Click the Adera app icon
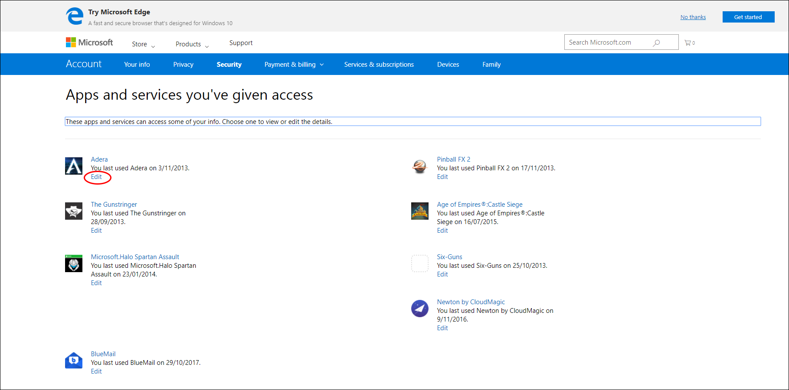Viewport: 789px width, 390px height. pos(74,166)
